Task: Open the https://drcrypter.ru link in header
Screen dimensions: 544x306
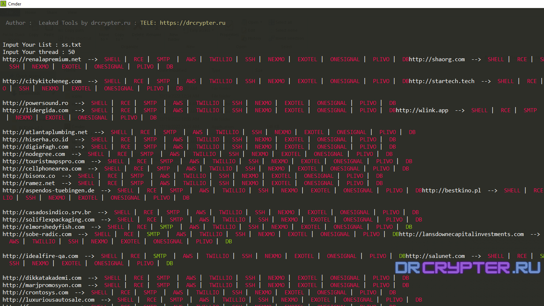Action: 192,23
